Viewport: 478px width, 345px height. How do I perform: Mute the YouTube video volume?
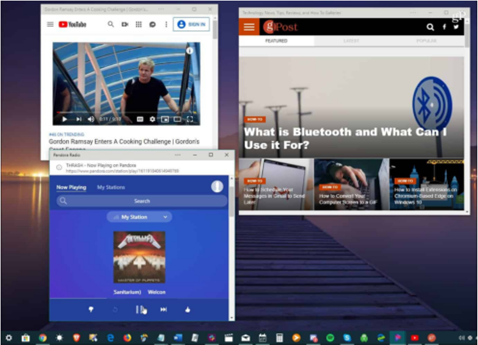[91, 119]
